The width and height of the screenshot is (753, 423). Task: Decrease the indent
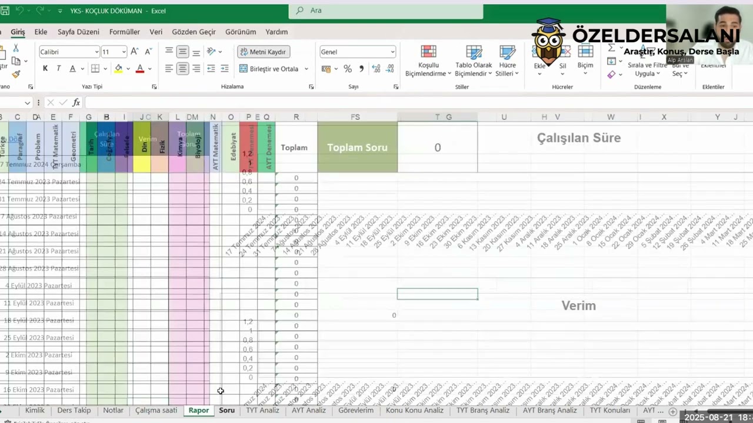coord(212,69)
